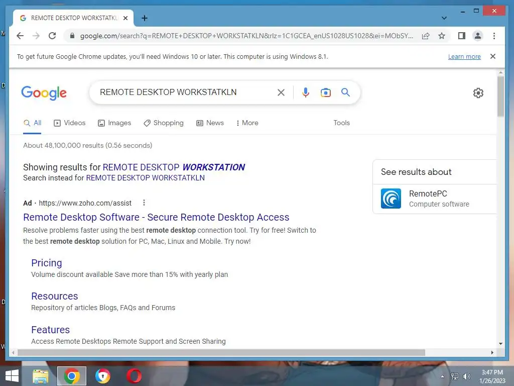Open Remote Desktop Software Zoho ad
The height and width of the screenshot is (386, 514).
[156, 217]
